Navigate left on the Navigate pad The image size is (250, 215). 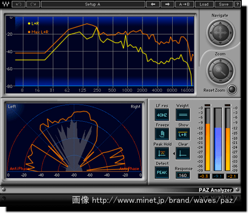(211, 33)
